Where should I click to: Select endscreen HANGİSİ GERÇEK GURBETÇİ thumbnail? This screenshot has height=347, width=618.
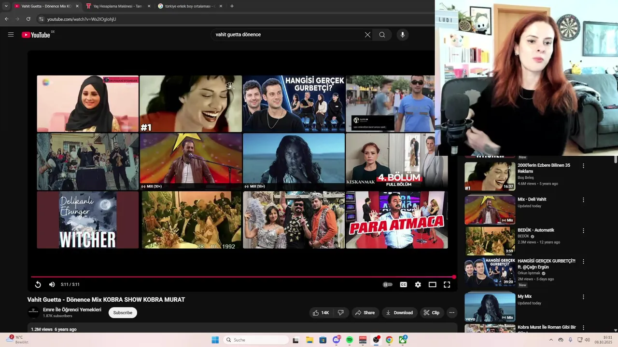pos(294,104)
